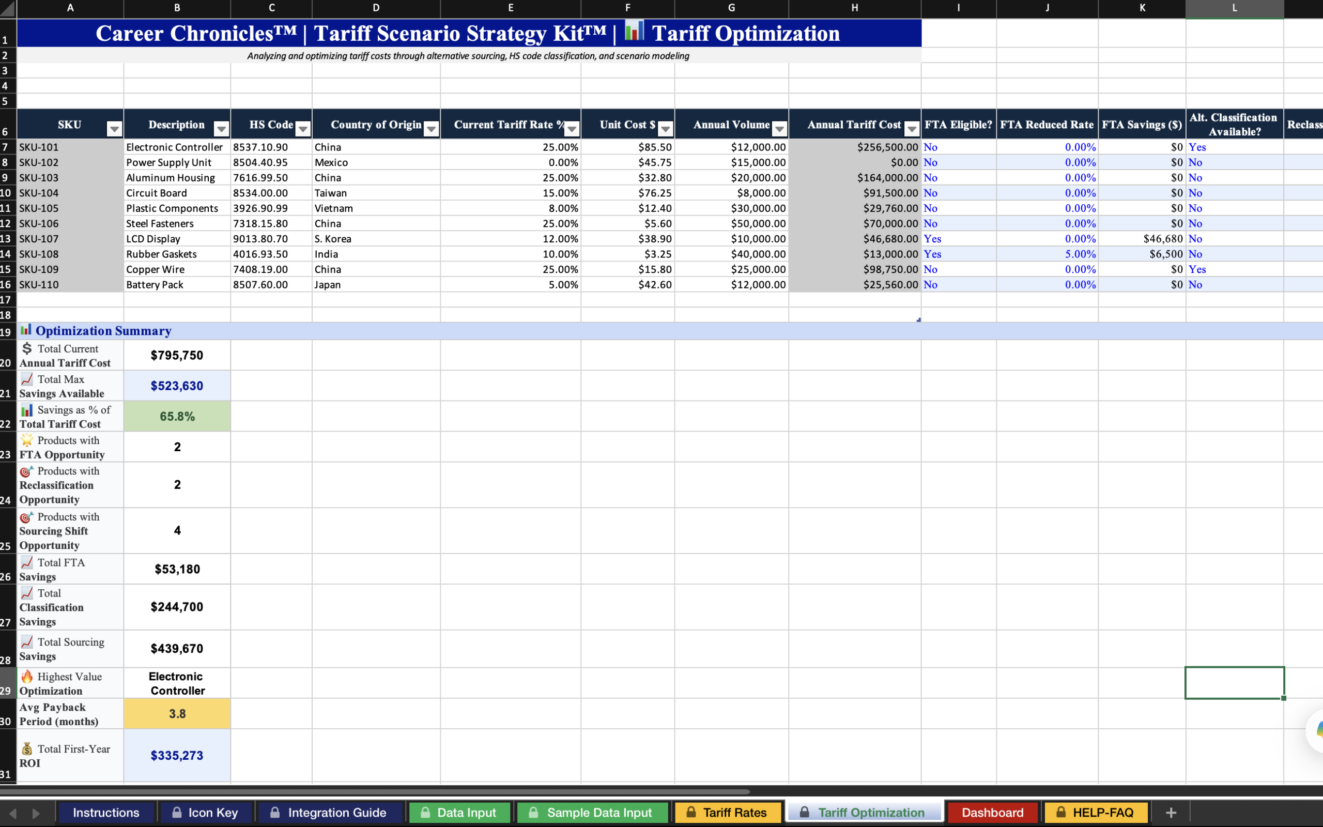This screenshot has height=827, width=1323.
Task: Click the Alt. Classification Available? column header
Action: tap(1235, 124)
